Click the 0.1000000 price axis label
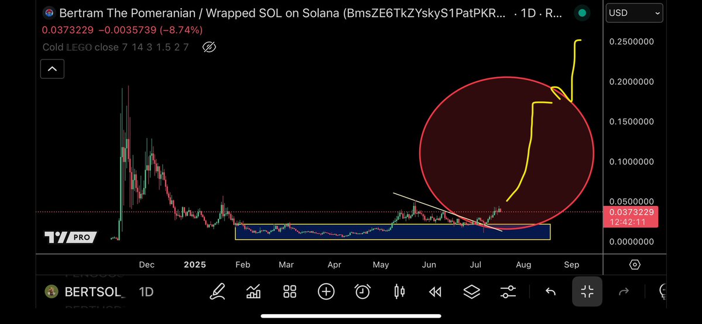 coord(631,161)
